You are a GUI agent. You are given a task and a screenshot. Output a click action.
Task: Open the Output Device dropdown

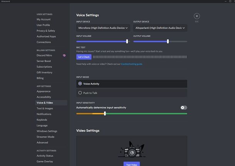click(160, 28)
